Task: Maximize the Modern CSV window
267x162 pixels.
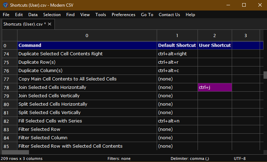Action: coord(244,5)
